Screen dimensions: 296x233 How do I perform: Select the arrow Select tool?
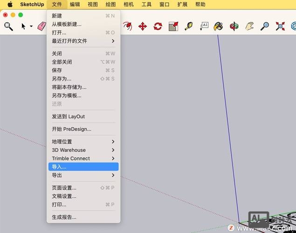click(x=23, y=27)
